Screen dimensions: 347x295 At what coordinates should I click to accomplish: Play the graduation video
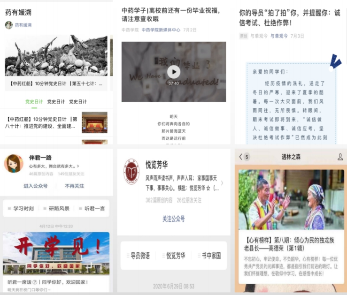[x=173, y=72]
